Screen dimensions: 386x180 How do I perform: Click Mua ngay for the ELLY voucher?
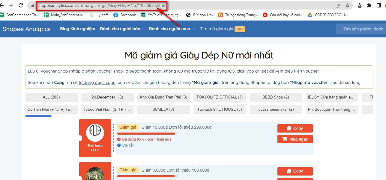tap(295, 139)
